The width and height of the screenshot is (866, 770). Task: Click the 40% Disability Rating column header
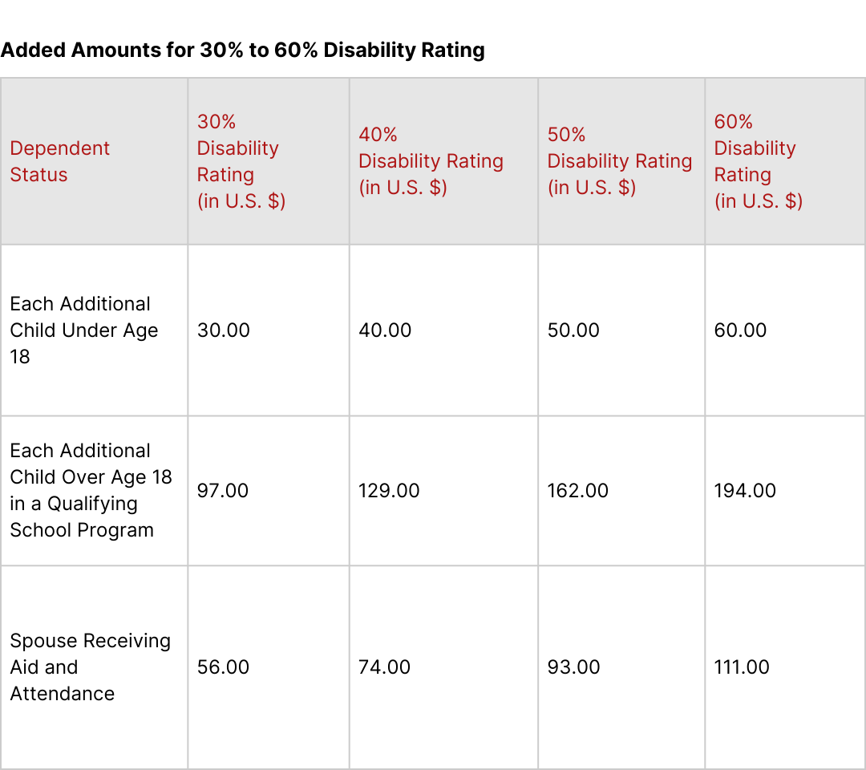point(431,161)
